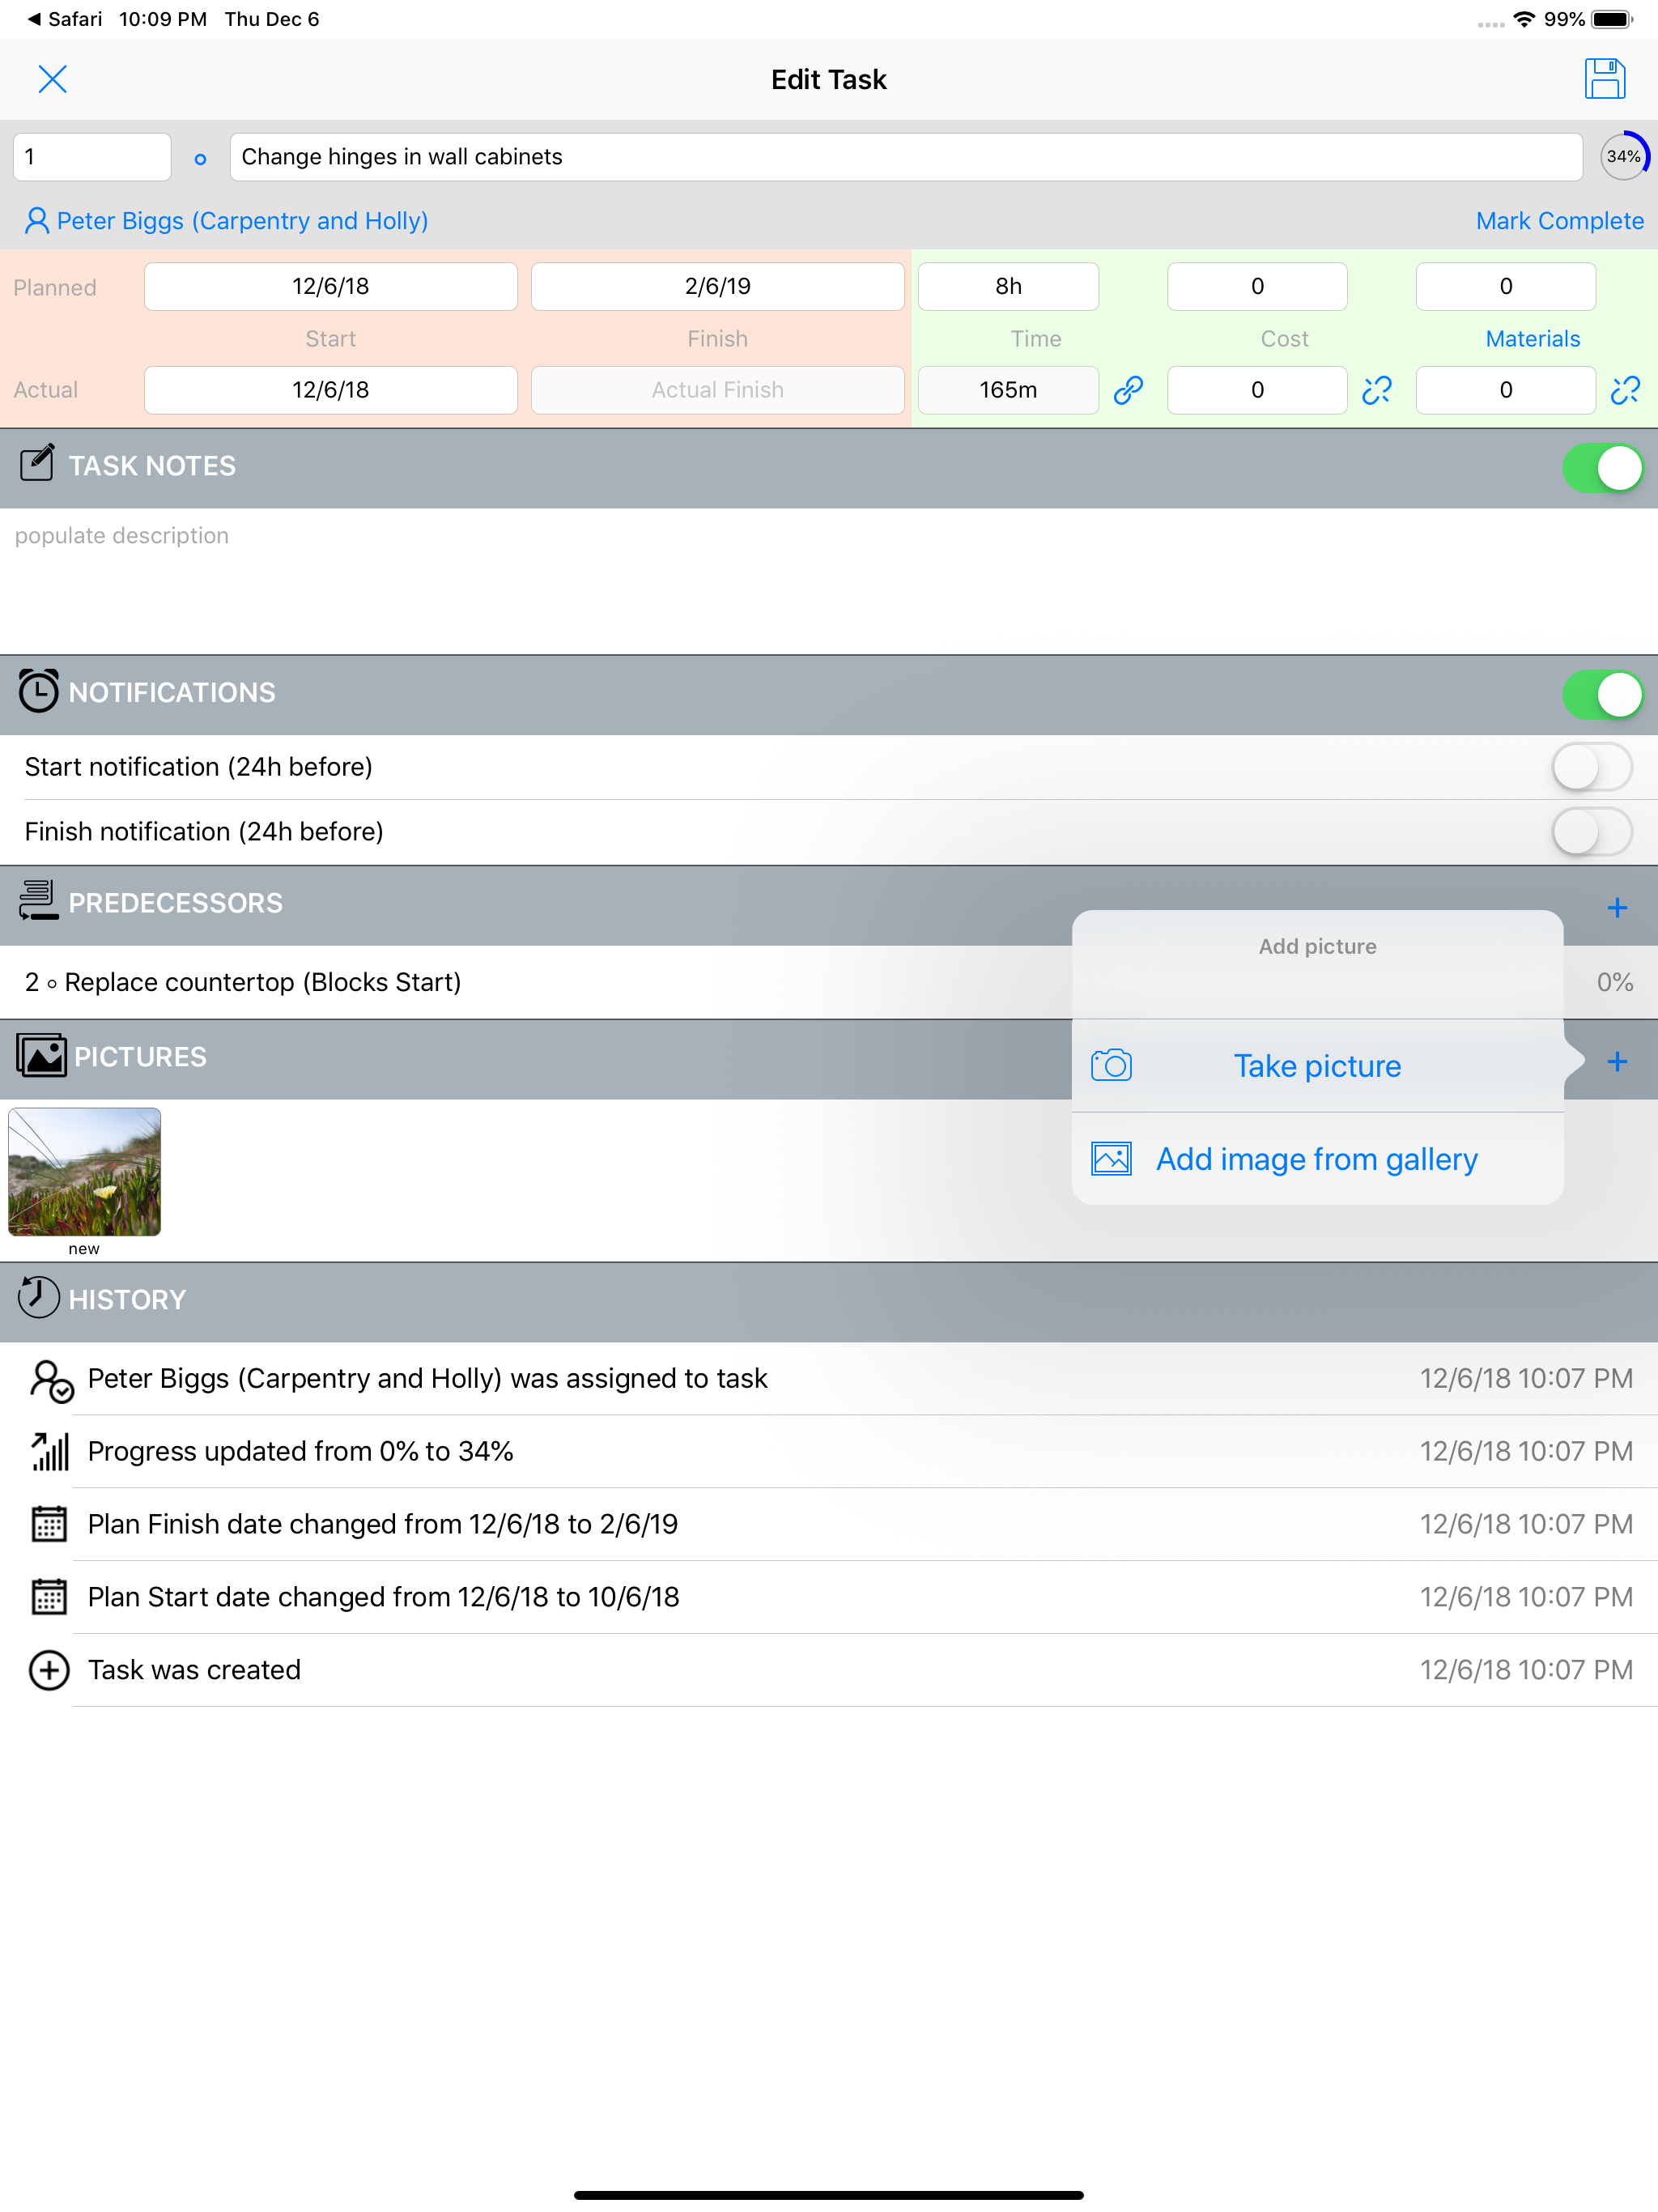
Task: Click the Notifications alarm clock icon
Action: pyautogui.click(x=38, y=691)
